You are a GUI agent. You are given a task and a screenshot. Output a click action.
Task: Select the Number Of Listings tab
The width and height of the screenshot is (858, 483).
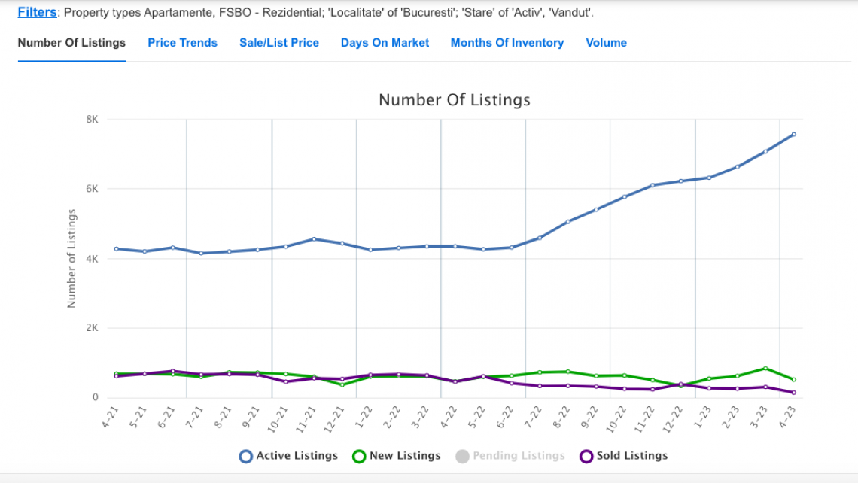pyautogui.click(x=71, y=43)
